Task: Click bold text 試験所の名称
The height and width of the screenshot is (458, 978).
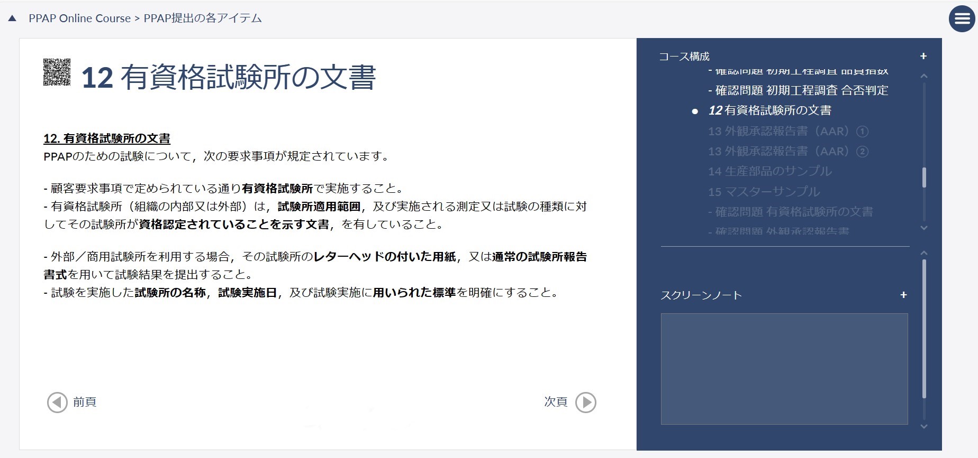Action: [170, 293]
